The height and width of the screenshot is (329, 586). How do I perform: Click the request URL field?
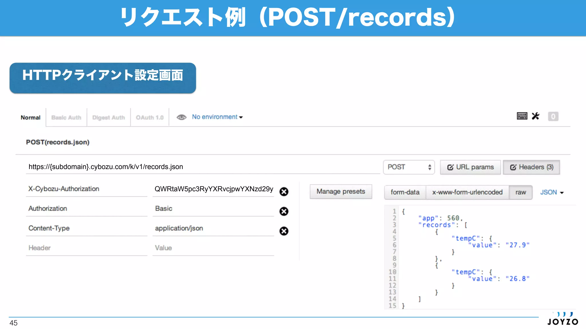[x=203, y=167]
